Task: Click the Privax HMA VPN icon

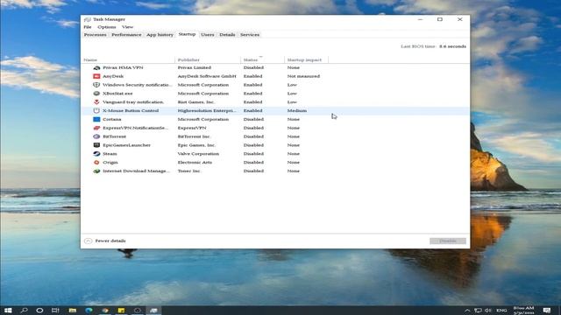Action: [96, 67]
